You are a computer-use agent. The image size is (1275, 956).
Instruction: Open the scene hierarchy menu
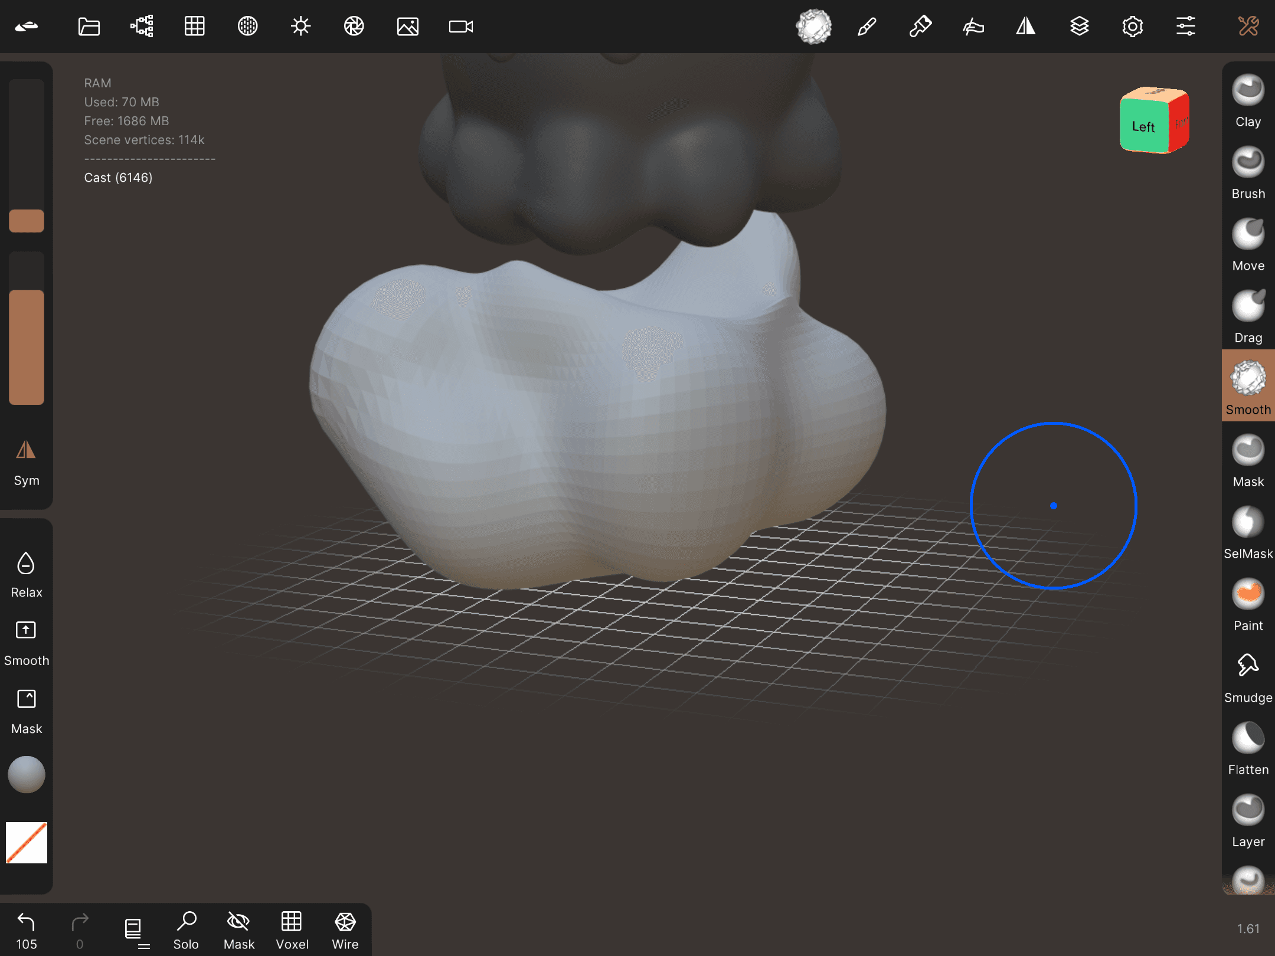pyautogui.click(x=142, y=27)
